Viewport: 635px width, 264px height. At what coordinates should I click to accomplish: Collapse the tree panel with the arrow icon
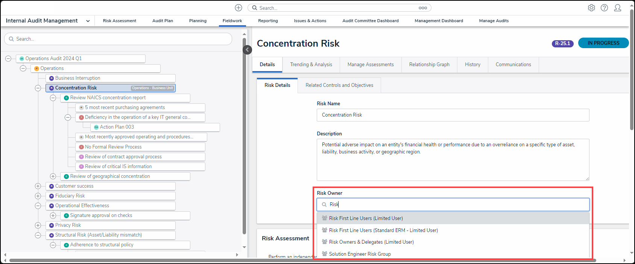pos(247,50)
